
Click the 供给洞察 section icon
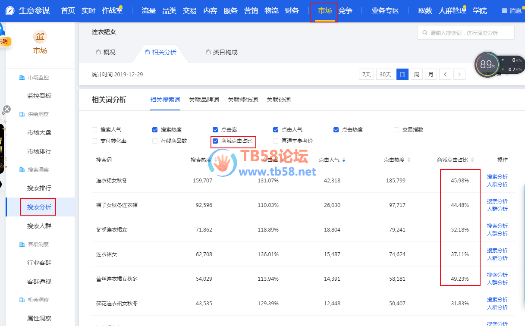(x=22, y=114)
